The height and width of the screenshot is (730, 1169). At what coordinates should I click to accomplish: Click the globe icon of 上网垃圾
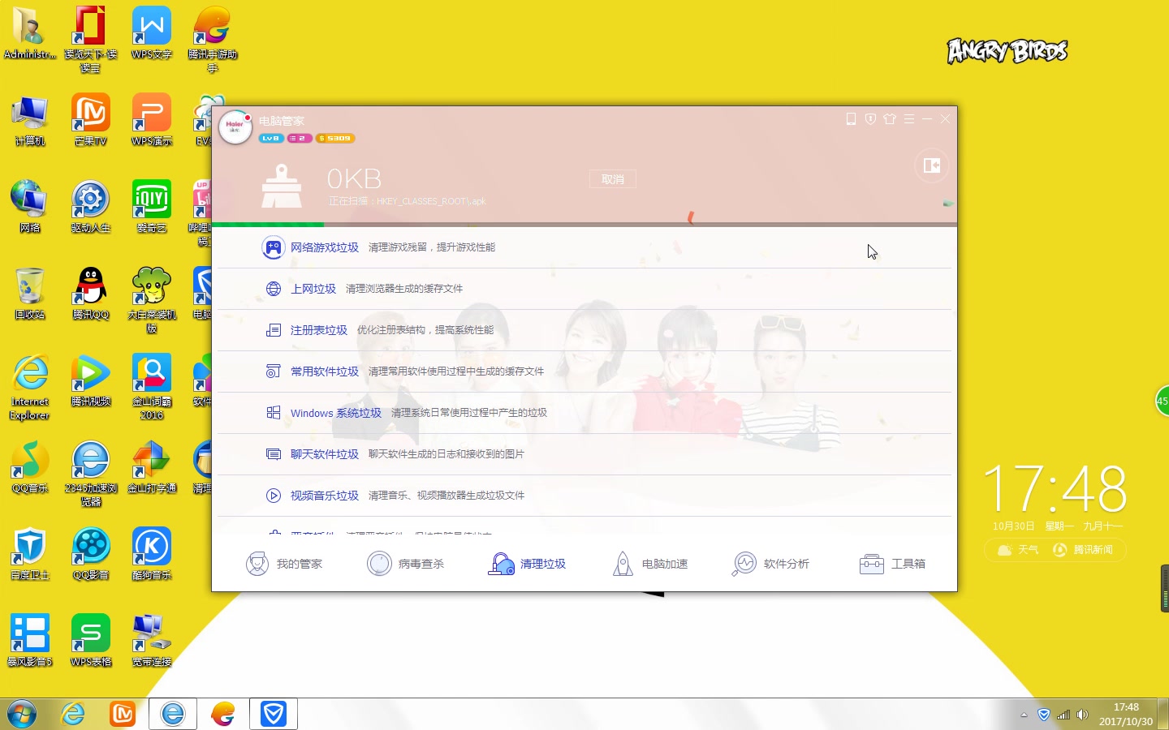coord(274,289)
